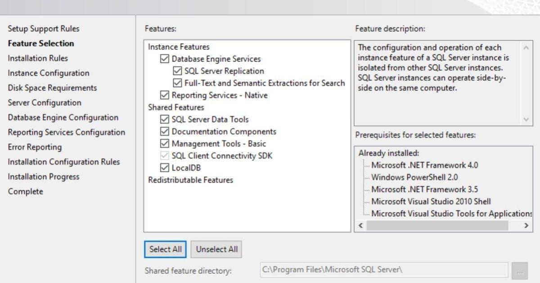Screen dimensions: 540x283
Task: Toggle Management Tools - Basic checkbox
Action: (x=165, y=144)
